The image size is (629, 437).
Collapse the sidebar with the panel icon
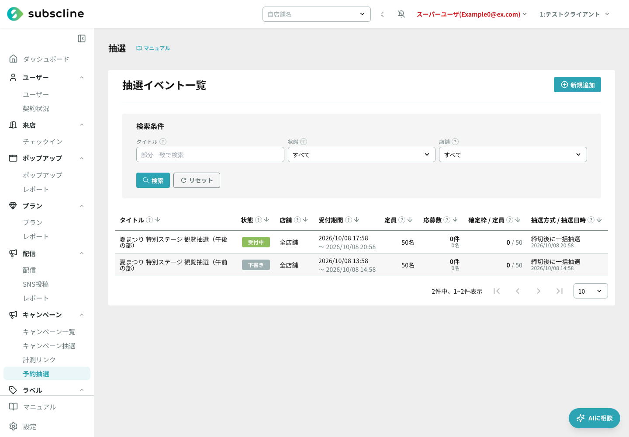pyautogui.click(x=82, y=38)
